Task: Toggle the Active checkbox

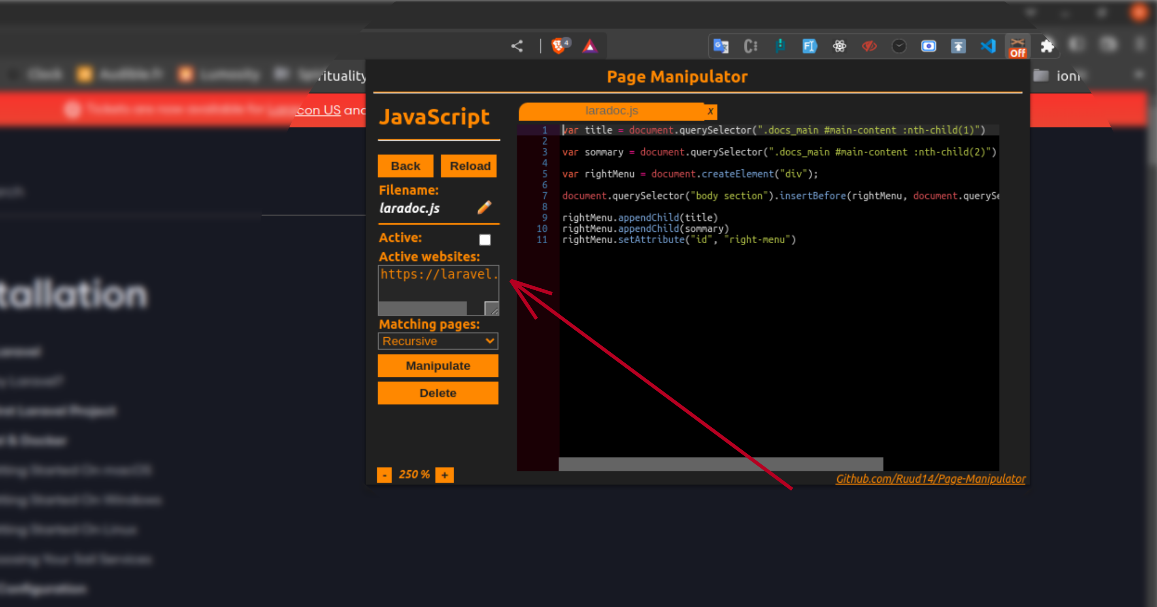Action: (x=485, y=240)
